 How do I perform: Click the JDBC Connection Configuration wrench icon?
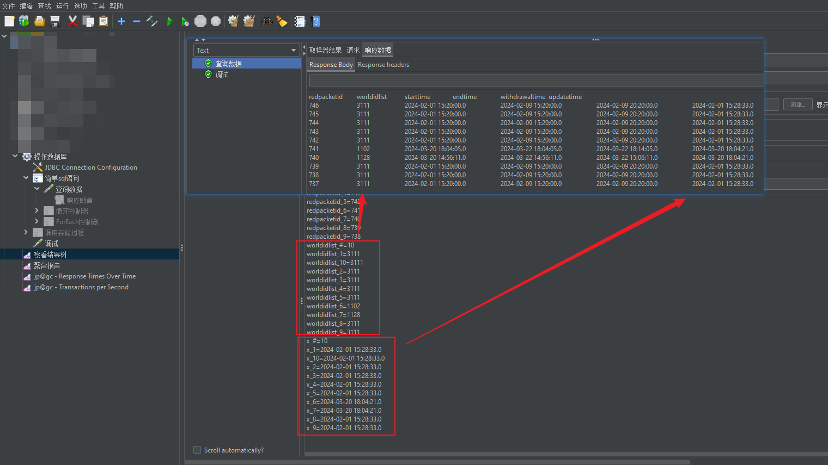(38, 168)
